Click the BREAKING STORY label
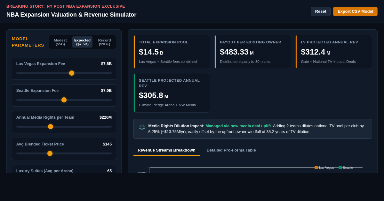Image resolution: width=384 pixels, height=201 pixels. 26,6
